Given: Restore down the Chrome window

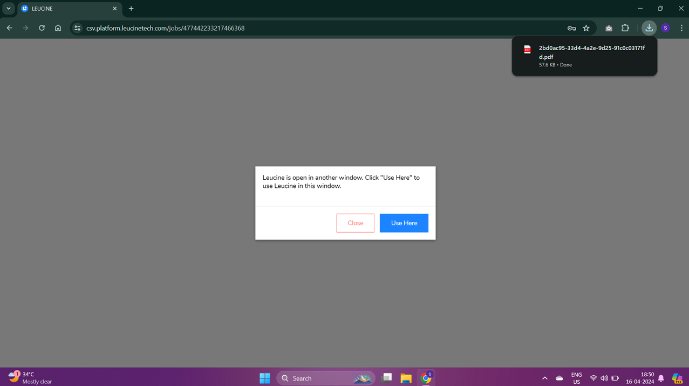Looking at the screenshot, I should point(660,8).
